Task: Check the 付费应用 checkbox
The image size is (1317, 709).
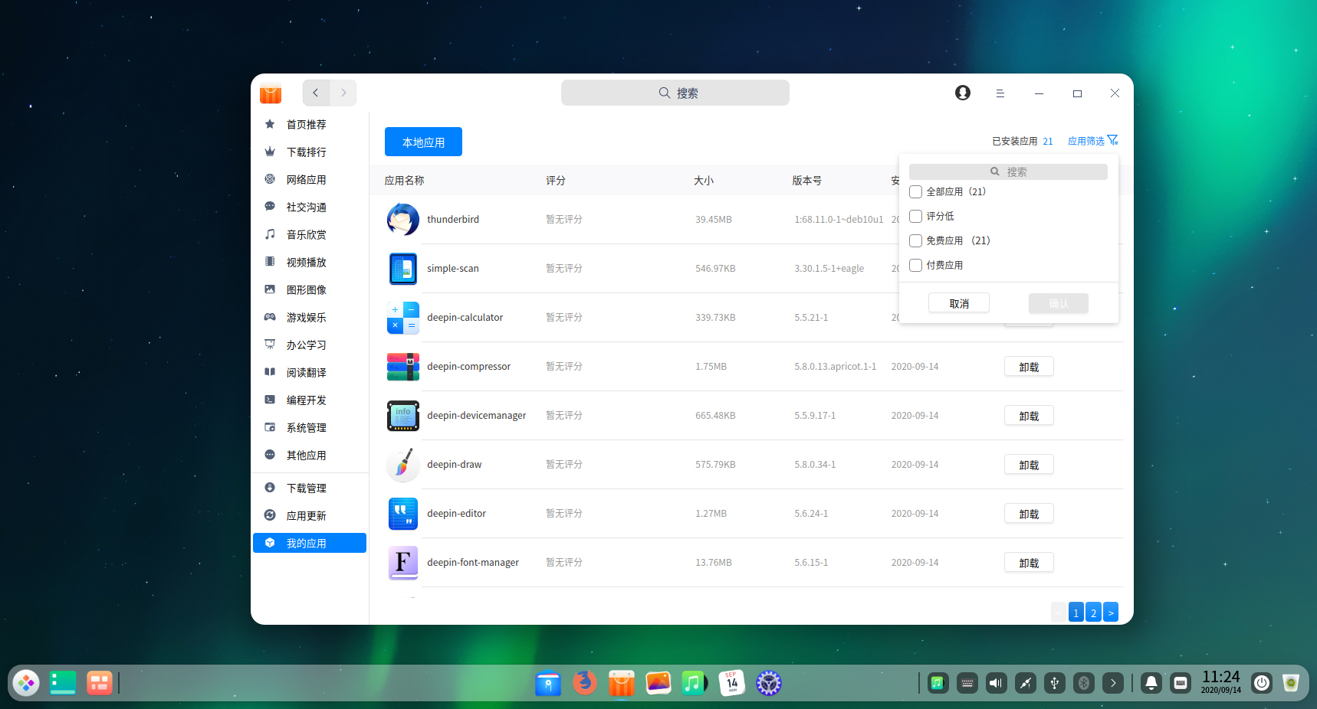Action: tap(915, 266)
